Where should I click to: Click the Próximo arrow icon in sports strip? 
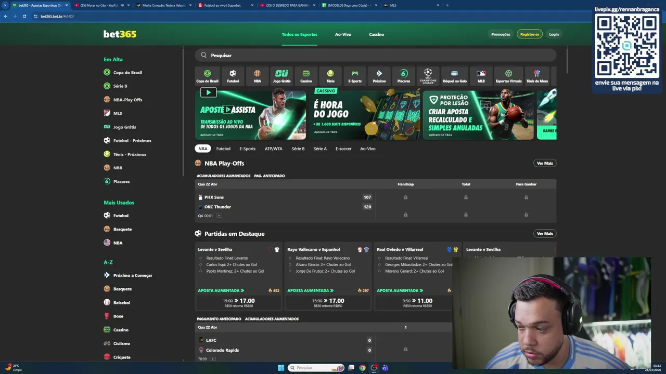pos(379,76)
